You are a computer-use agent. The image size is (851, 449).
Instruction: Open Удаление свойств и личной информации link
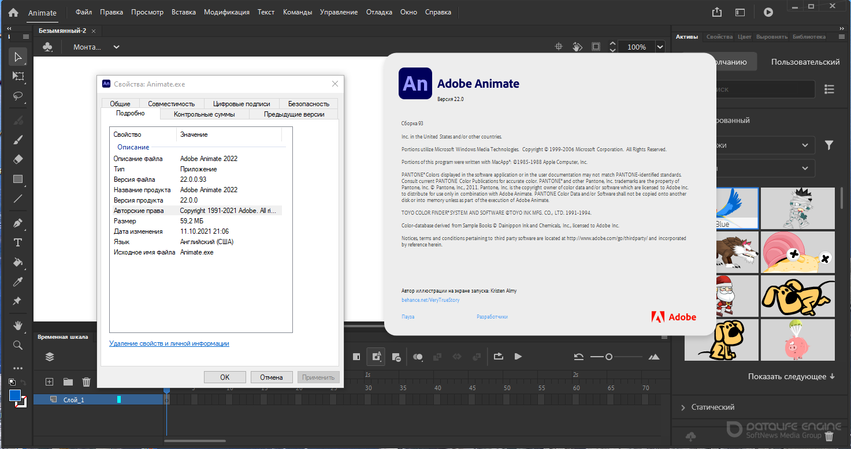point(169,343)
